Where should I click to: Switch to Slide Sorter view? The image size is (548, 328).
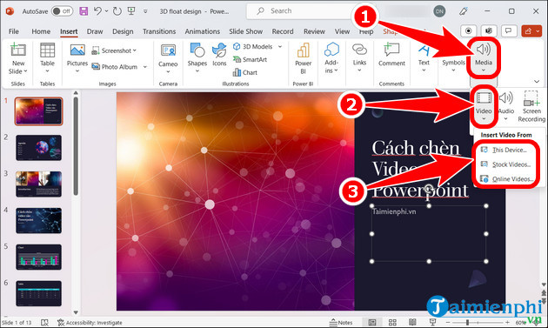pyautogui.click(x=392, y=323)
